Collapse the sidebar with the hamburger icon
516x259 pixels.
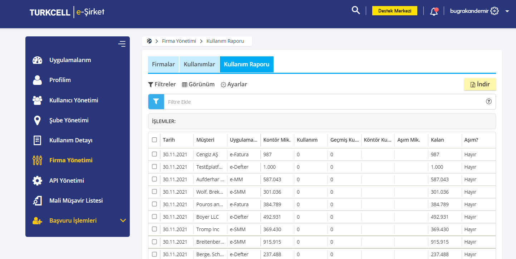pos(122,44)
